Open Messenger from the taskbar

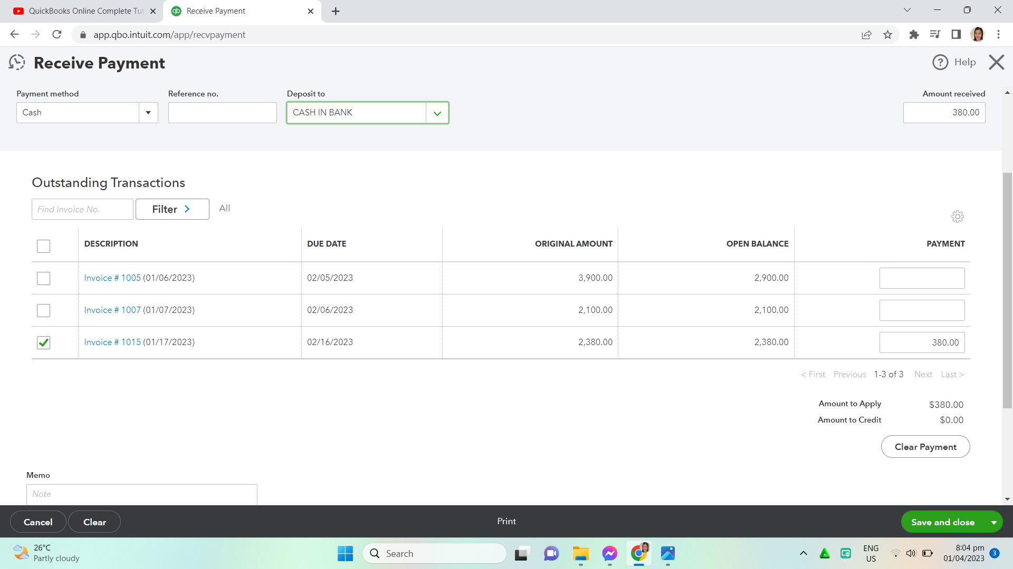pos(609,553)
